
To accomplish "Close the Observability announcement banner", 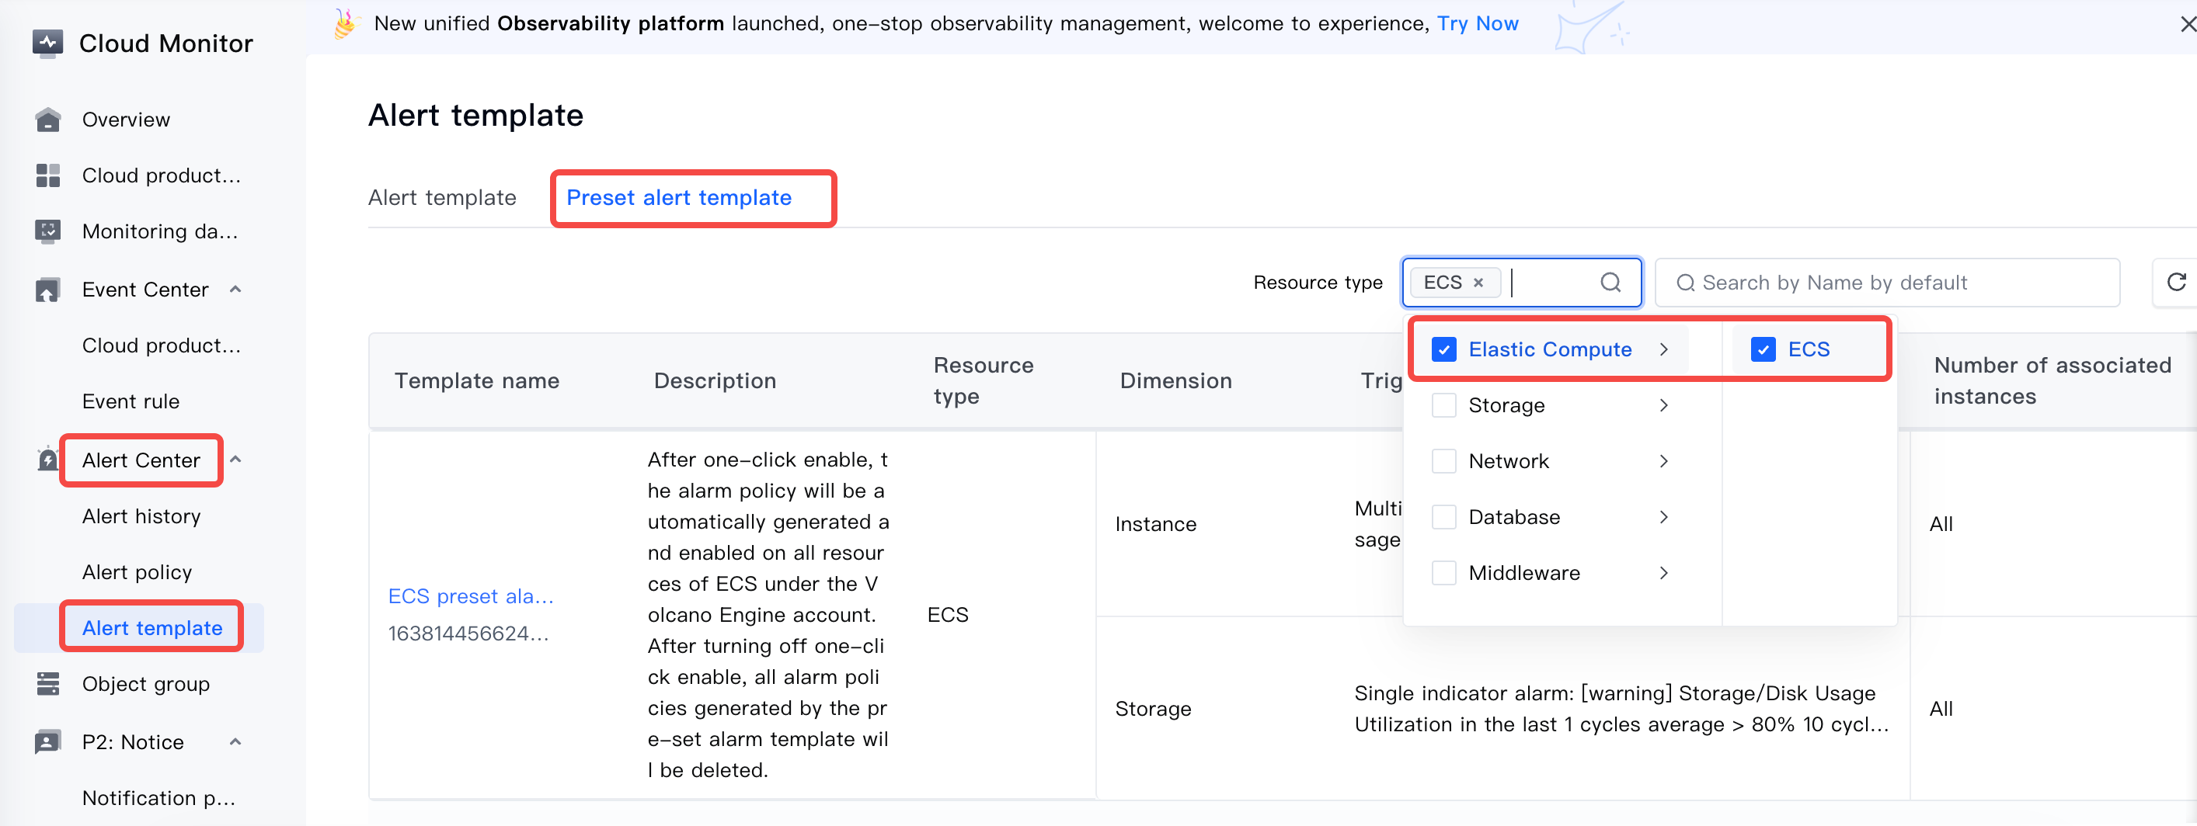I will pos(2188,24).
